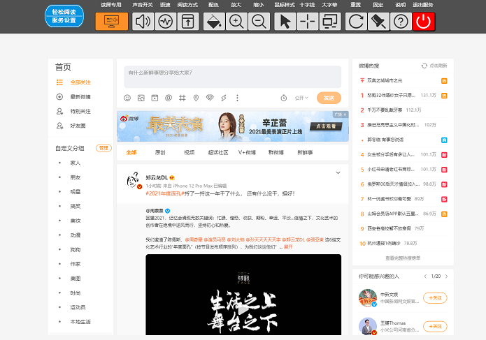Image resolution: width=486 pixels, height=340 pixels.
Task: Click 查看完整热搜榜单 link
Action: tap(403, 258)
